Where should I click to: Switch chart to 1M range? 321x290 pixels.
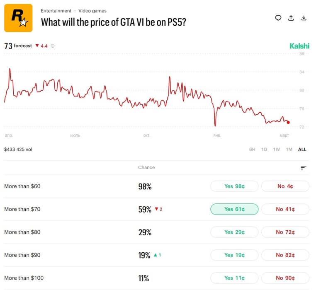coord(289,150)
